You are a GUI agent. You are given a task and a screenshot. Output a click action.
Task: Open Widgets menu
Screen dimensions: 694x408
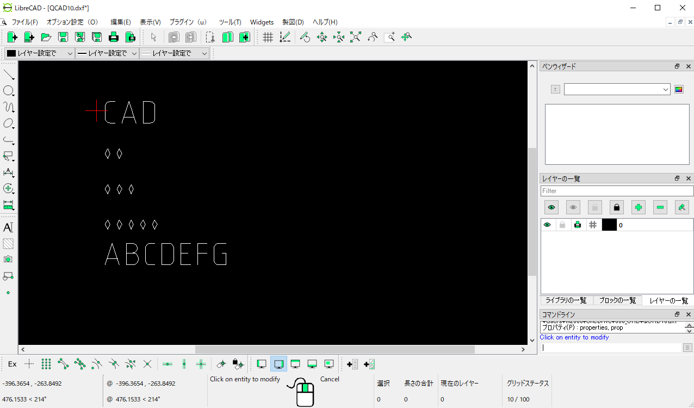point(262,22)
